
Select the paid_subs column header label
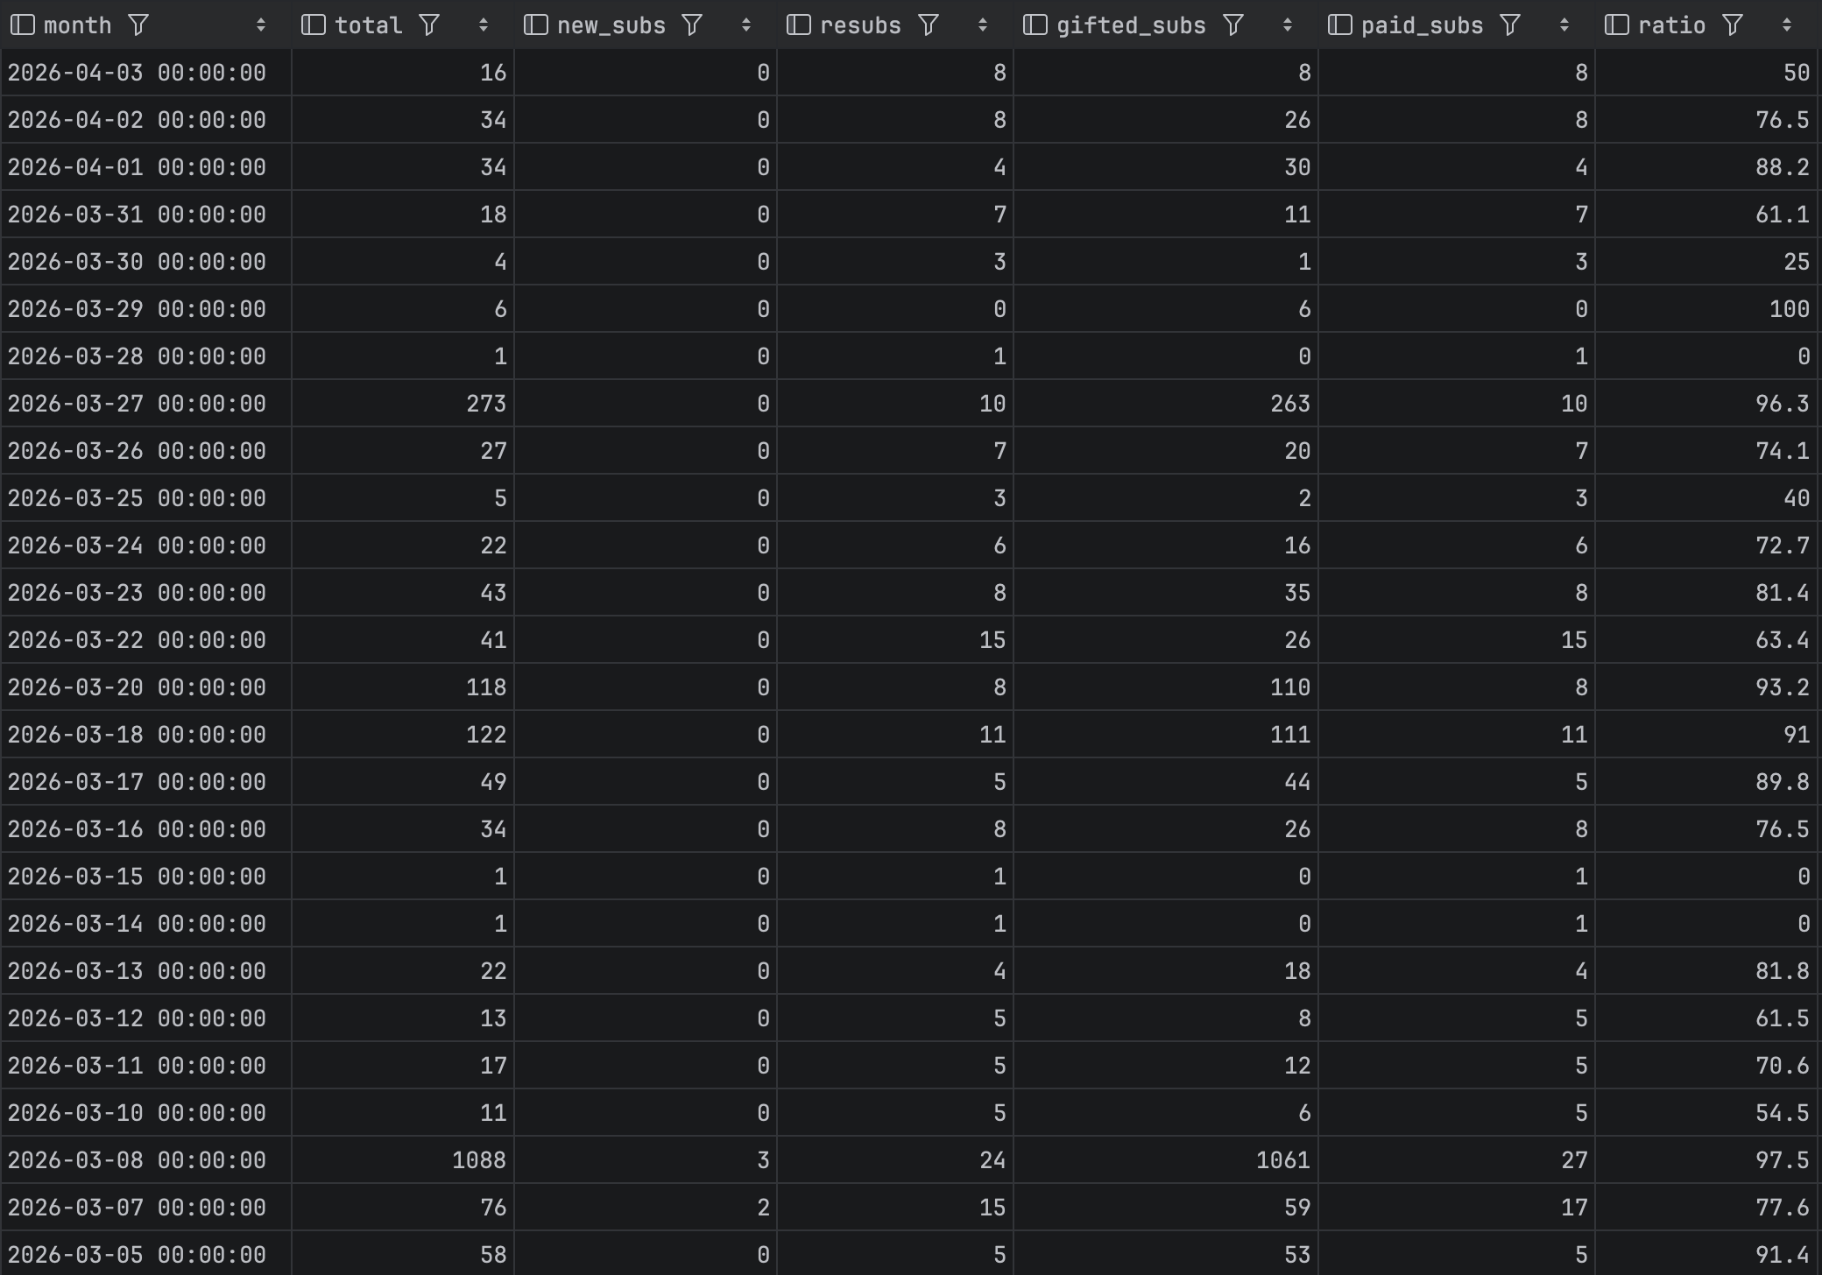click(1422, 25)
